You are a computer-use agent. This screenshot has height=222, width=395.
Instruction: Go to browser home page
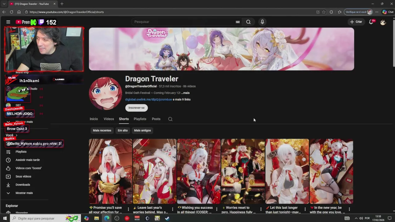pyautogui.click(x=19, y=12)
